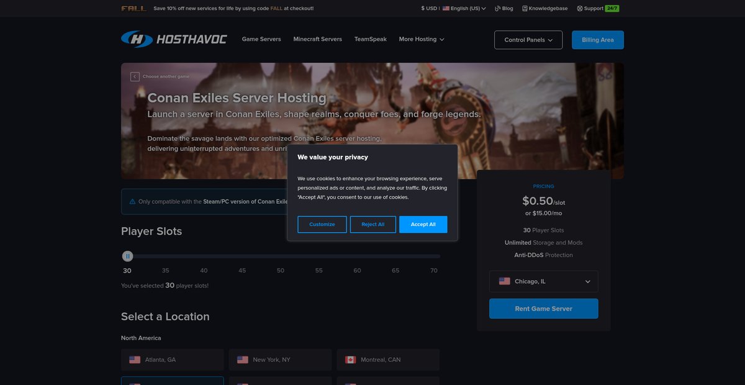Click the US flag beside English (US)
This screenshot has height=385, width=745.
tap(446, 9)
